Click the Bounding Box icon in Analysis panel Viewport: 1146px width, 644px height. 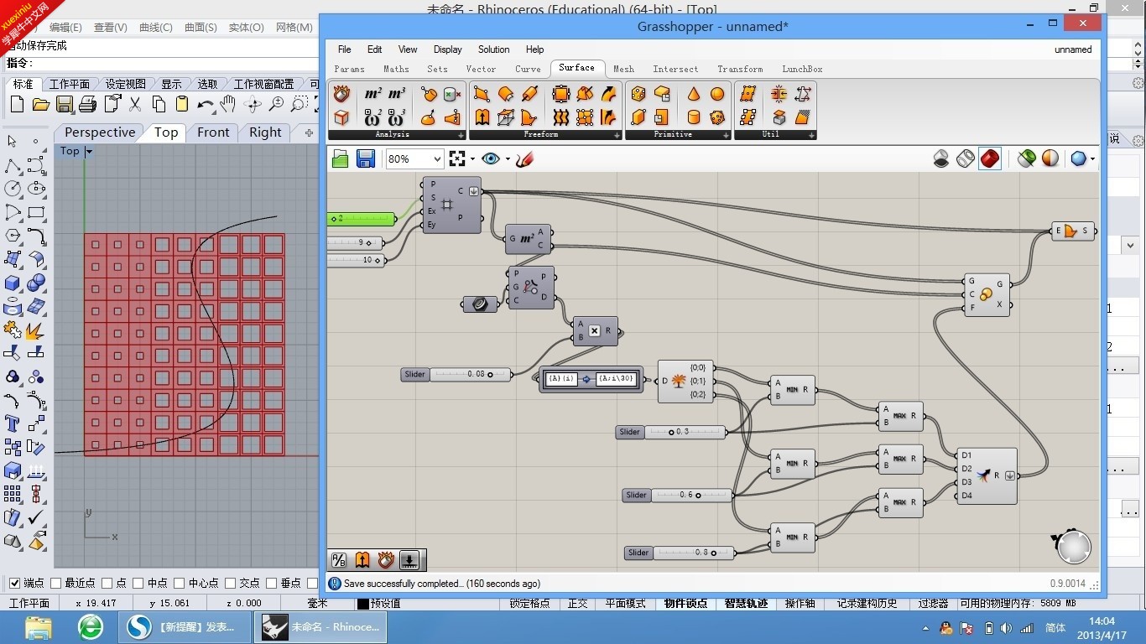click(x=341, y=117)
